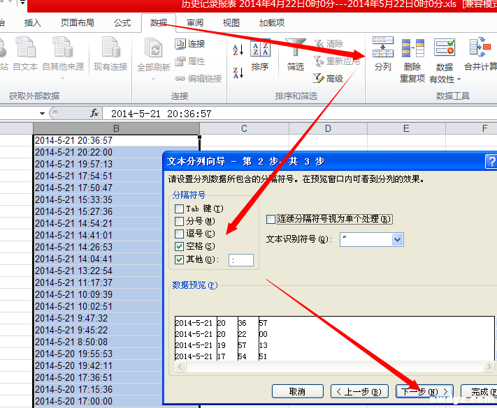This screenshot has height=408, width=497.
Task: Open the 插入 ribbon tab
Action: click(32, 23)
